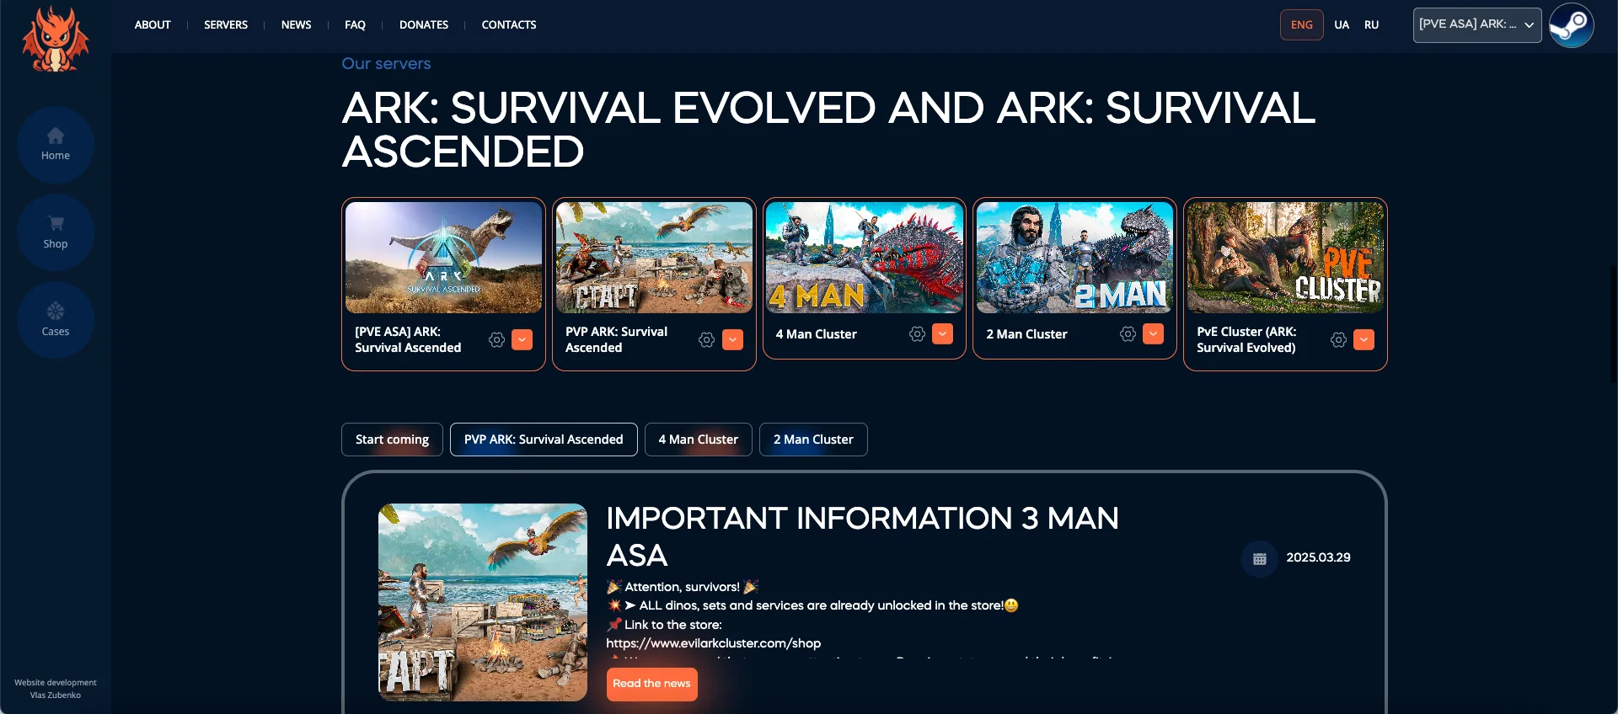Click the PVP ARK: Survival Ascended card title
Image resolution: width=1618 pixels, height=714 pixels.
point(616,339)
